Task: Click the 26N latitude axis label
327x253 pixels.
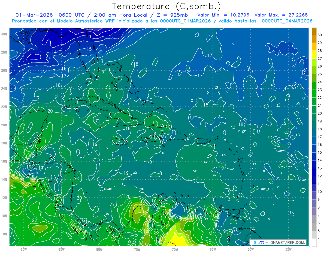Action: click(4, 70)
